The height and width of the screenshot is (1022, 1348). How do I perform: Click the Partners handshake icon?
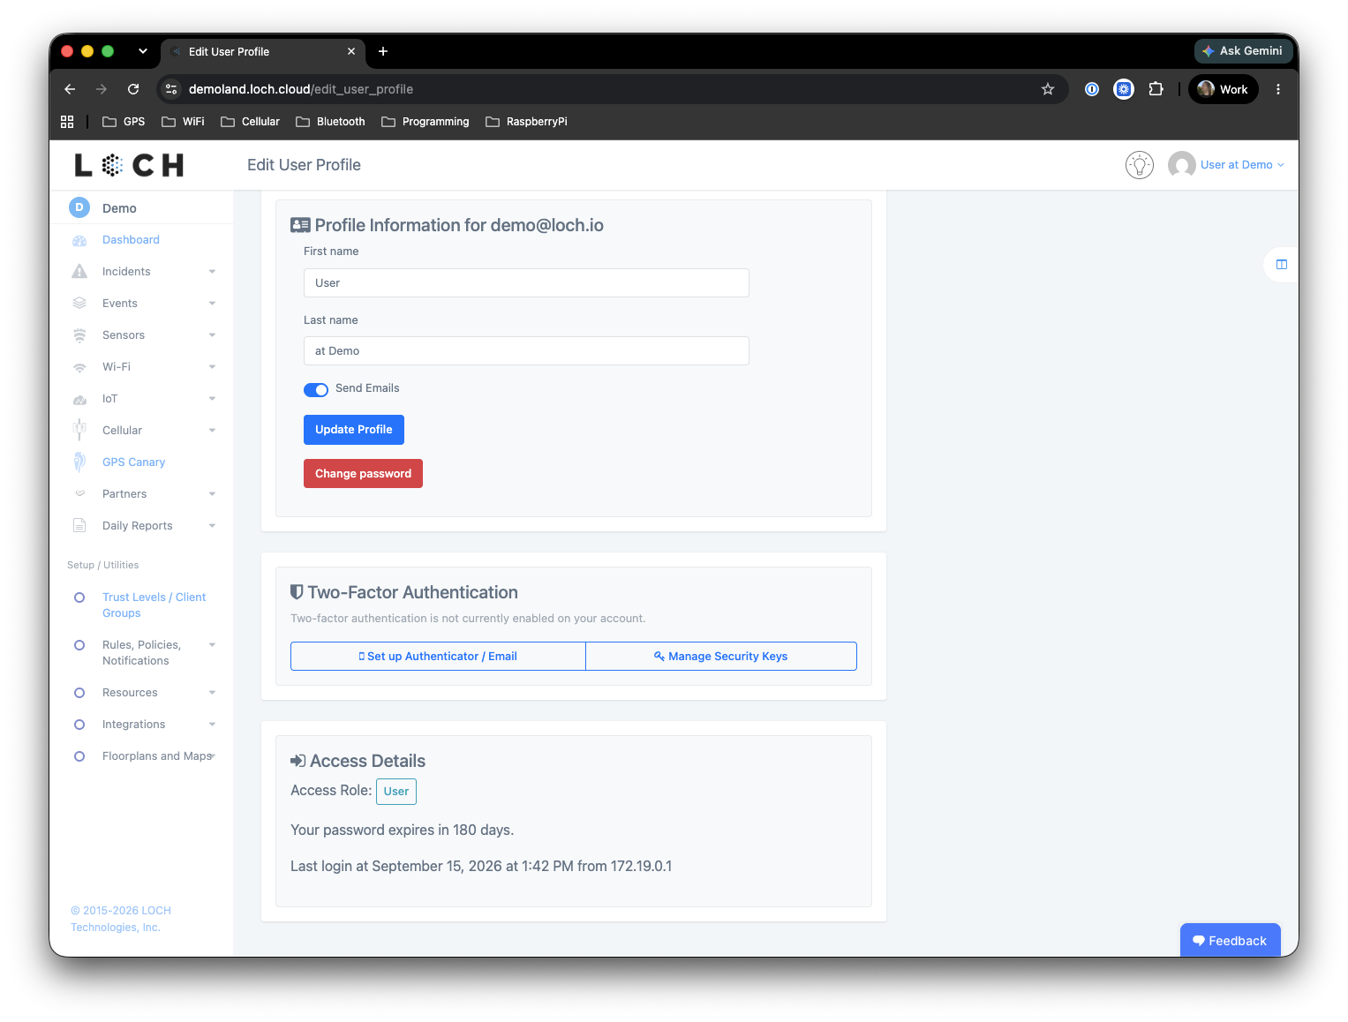[79, 493]
